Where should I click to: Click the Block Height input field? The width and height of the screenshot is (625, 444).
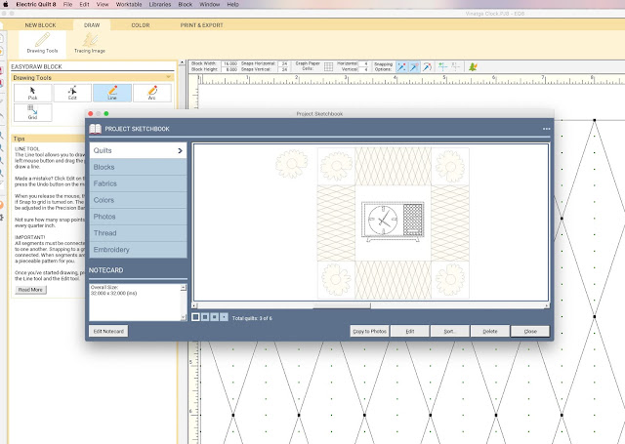[229, 69]
